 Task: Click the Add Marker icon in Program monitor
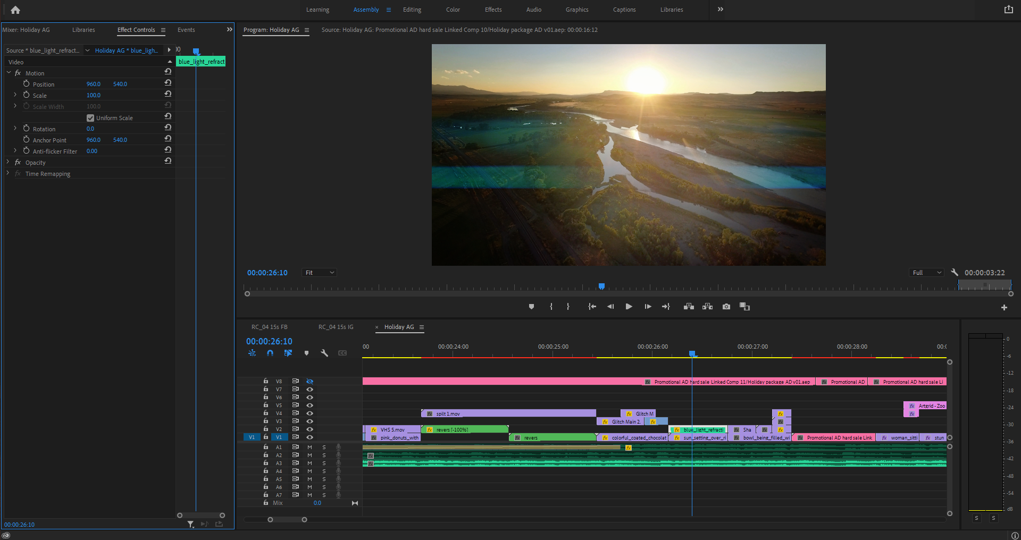531,307
